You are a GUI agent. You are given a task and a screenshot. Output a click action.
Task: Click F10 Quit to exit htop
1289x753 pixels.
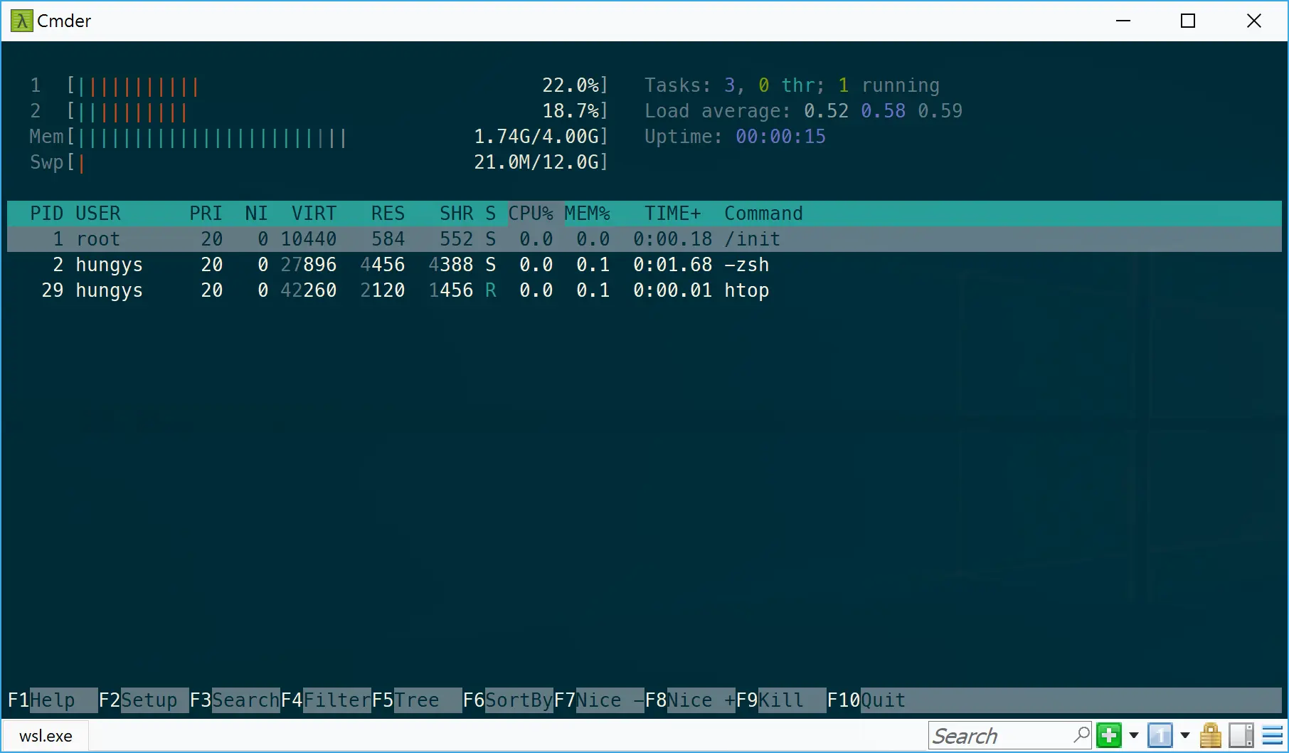click(866, 700)
